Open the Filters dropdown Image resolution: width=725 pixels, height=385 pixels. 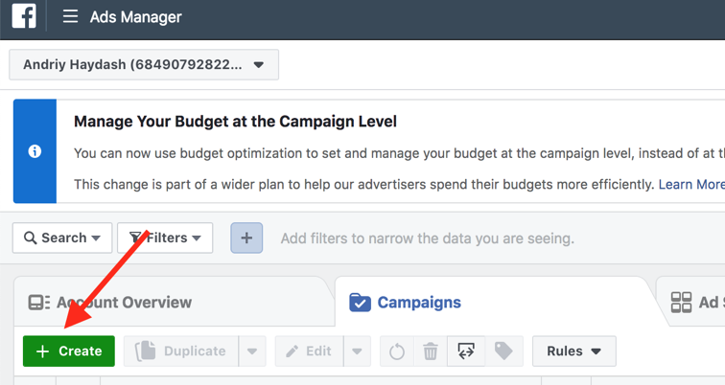[x=165, y=238]
